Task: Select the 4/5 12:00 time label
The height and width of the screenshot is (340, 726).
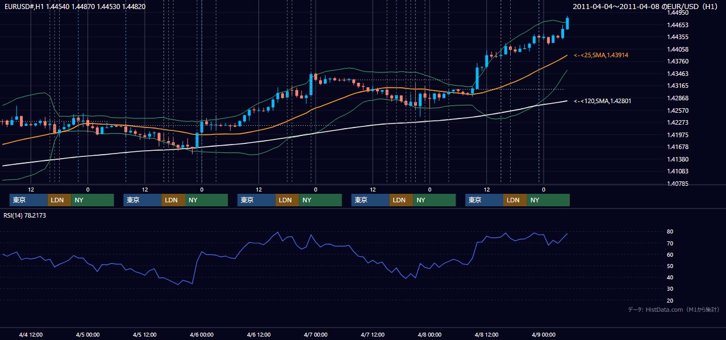Action: (x=144, y=334)
